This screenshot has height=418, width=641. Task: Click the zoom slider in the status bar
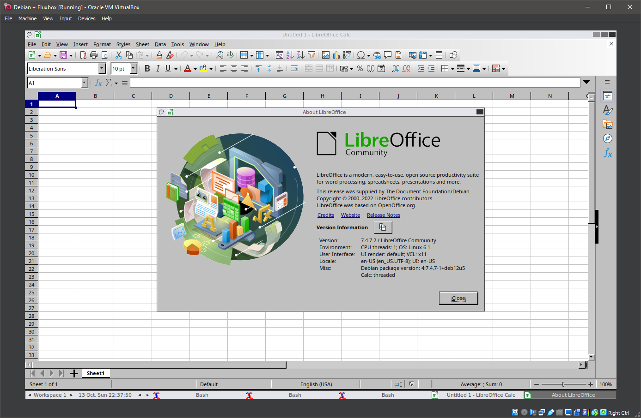pyautogui.click(x=563, y=384)
